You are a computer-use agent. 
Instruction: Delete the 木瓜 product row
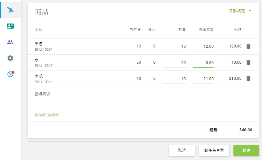(248, 78)
